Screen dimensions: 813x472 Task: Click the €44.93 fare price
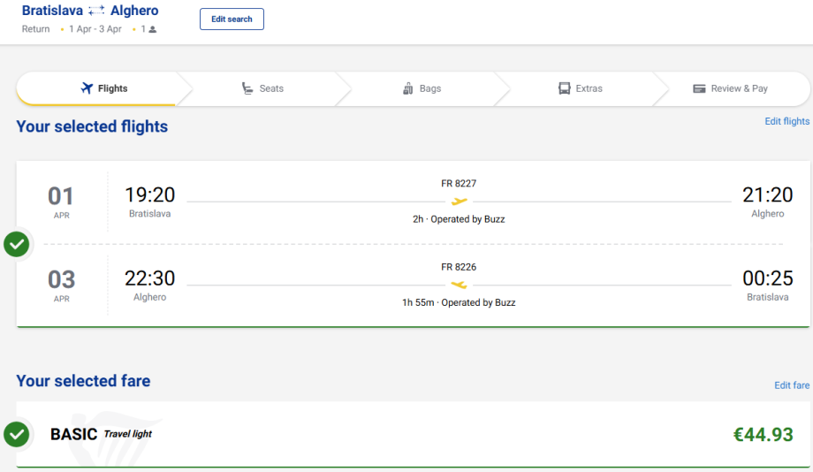tap(763, 434)
